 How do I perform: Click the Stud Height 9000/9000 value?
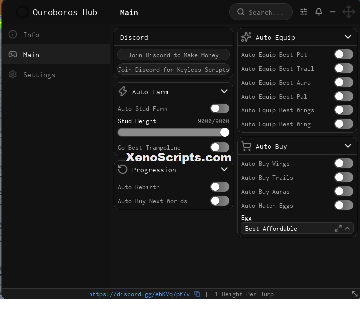pos(213,121)
